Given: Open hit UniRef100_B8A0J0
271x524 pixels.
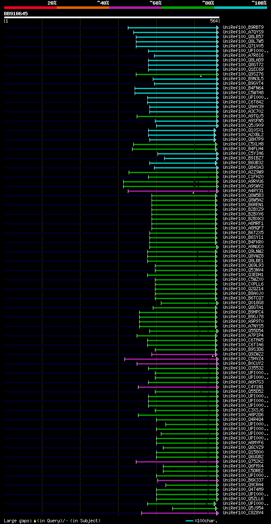Looking at the screenshot, I should point(243,294).
